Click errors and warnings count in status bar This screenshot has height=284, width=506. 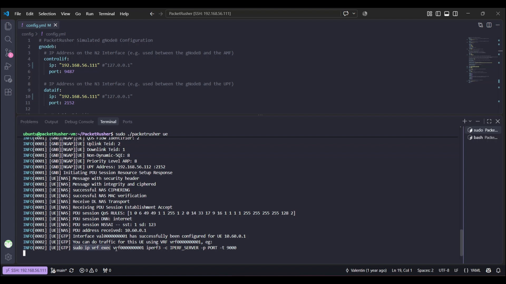click(x=89, y=270)
